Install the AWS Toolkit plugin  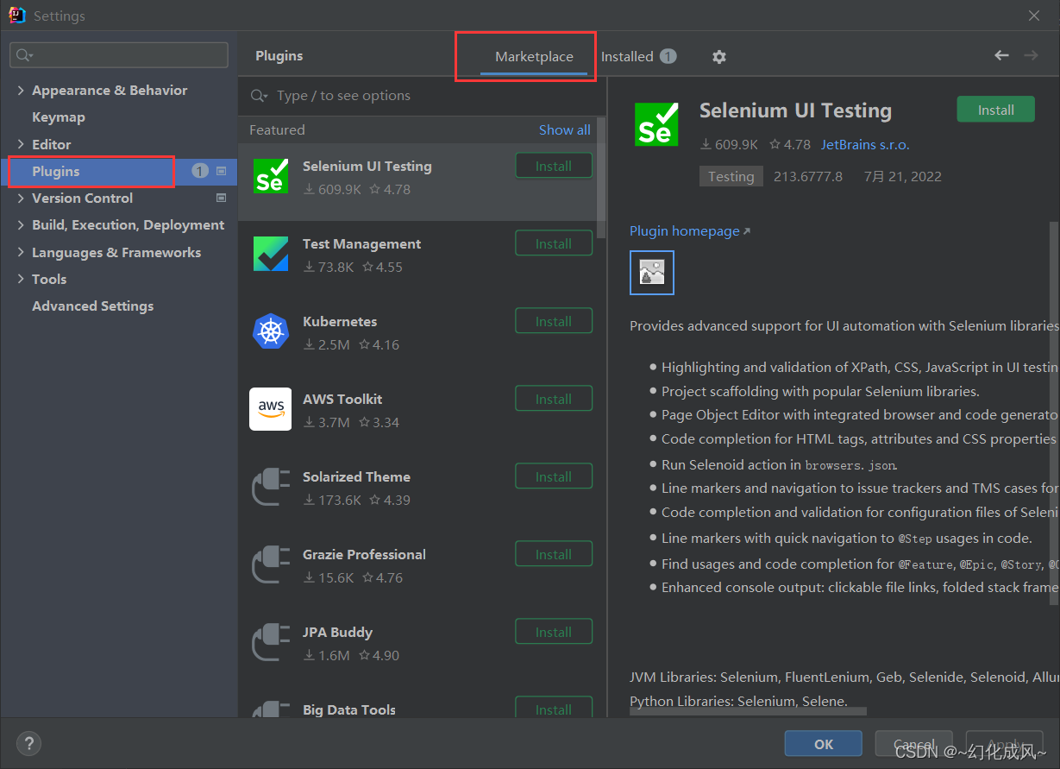554,399
